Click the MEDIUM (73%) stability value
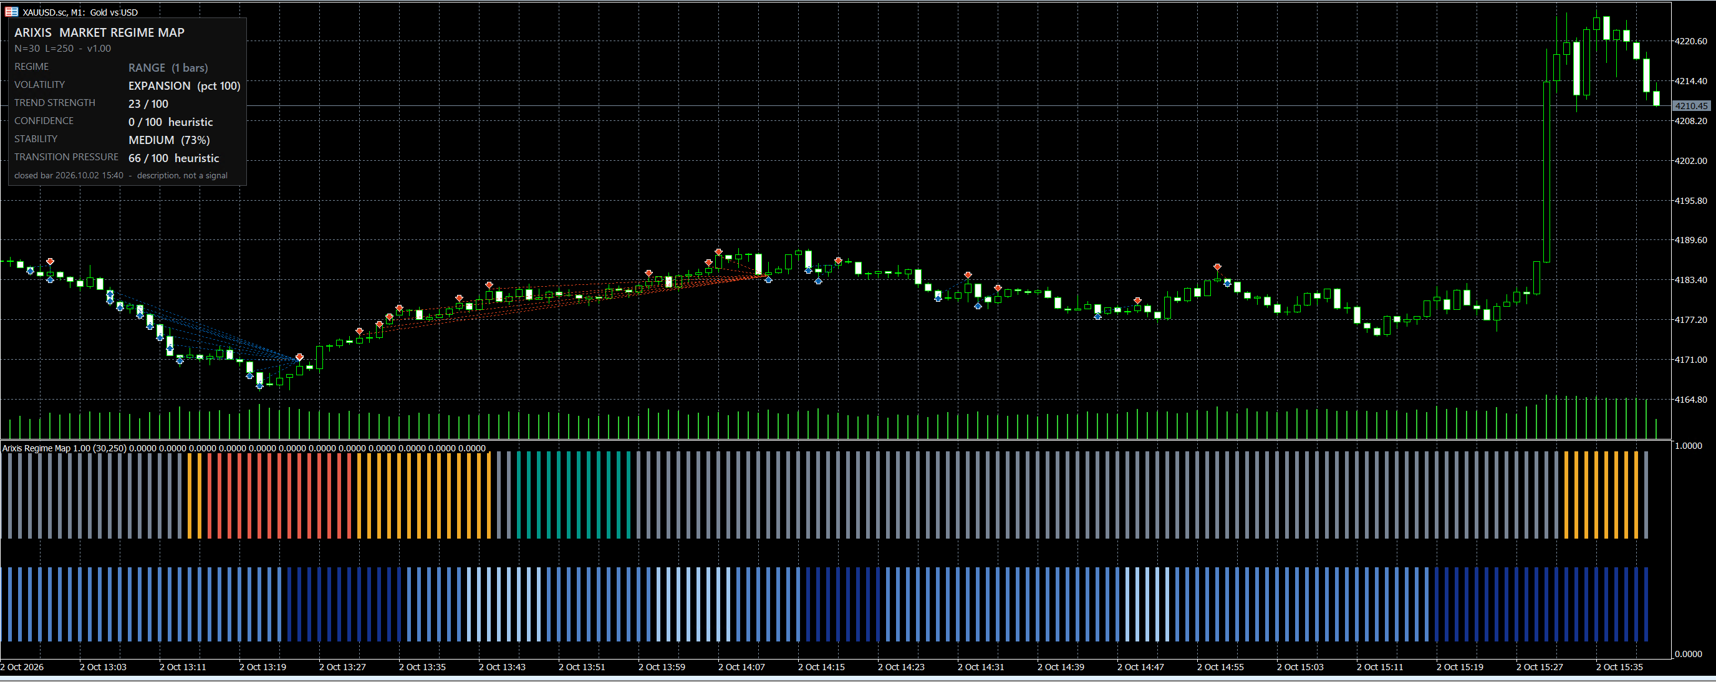The width and height of the screenshot is (1716, 682). click(168, 140)
